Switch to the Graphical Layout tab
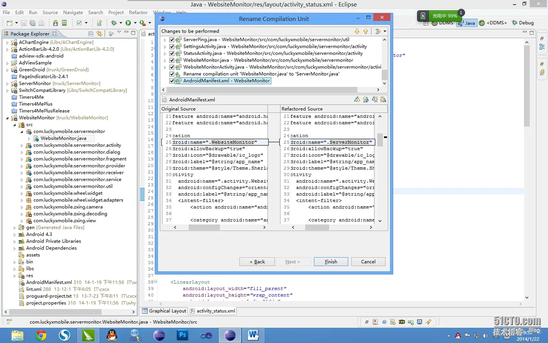 coord(164,311)
